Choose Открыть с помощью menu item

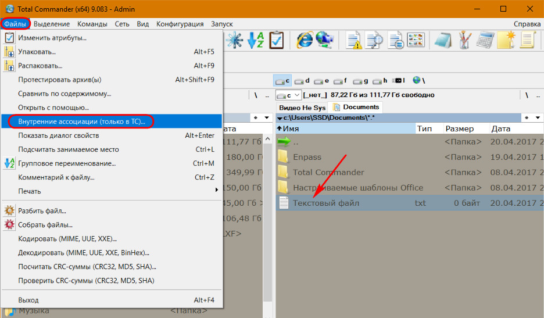[x=112, y=108]
